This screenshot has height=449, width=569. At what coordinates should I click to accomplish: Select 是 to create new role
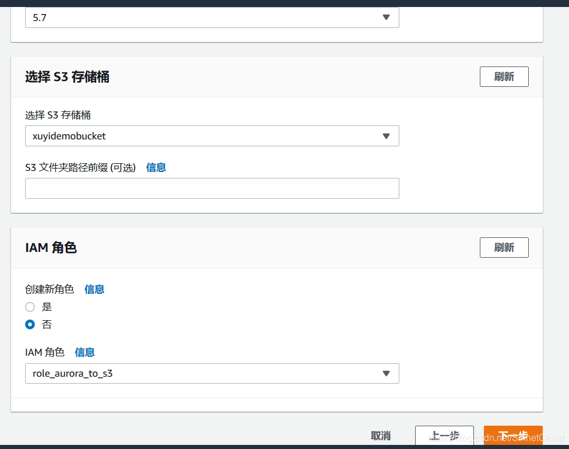(30, 307)
